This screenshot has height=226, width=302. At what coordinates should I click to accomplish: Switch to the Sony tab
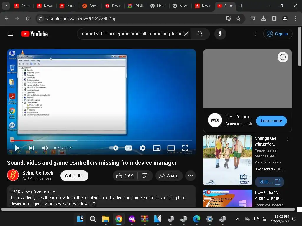[90, 6]
